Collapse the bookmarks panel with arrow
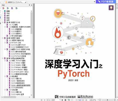Screen dimensions: 118x101 coord(31,5)
